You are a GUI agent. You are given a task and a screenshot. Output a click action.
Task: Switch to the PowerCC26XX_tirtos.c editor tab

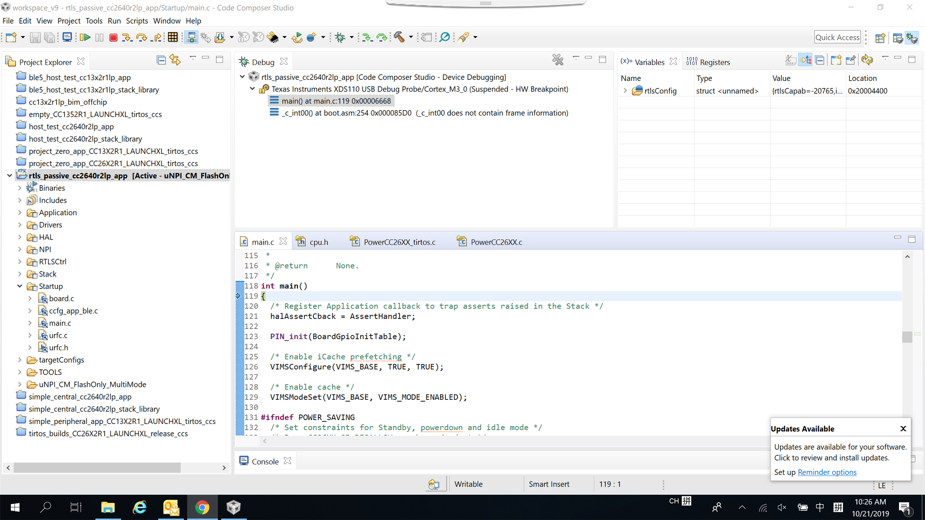click(399, 242)
